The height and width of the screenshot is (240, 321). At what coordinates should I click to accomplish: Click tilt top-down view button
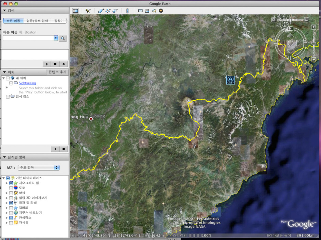pos(274,20)
